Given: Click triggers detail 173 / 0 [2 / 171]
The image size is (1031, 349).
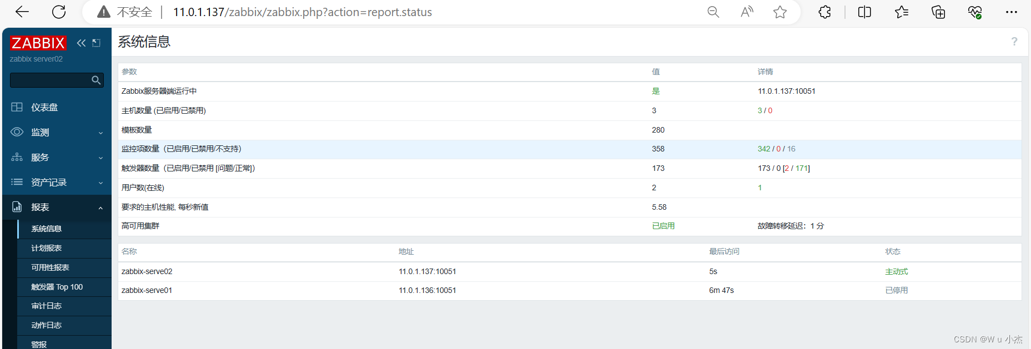Looking at the screenshot, I should (783, 168).
